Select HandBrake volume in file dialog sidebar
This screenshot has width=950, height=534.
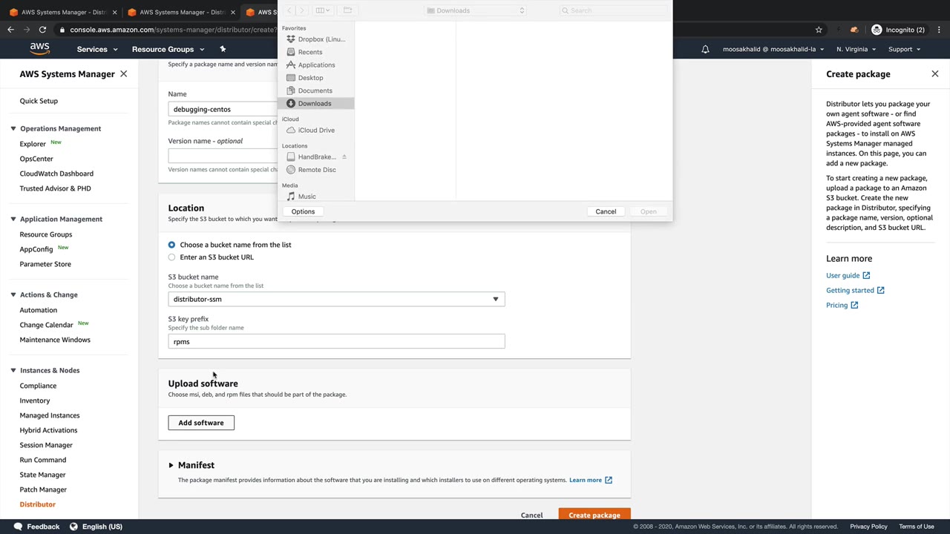(312, 157)
